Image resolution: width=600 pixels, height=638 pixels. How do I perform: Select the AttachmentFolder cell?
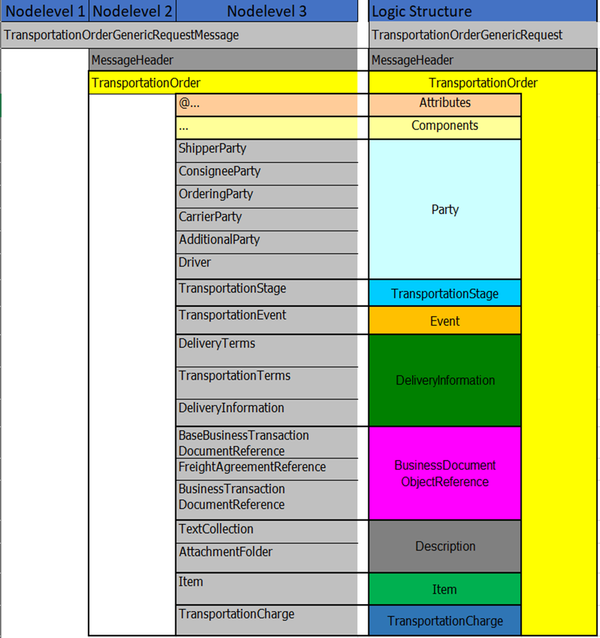(x=266, y=553)
